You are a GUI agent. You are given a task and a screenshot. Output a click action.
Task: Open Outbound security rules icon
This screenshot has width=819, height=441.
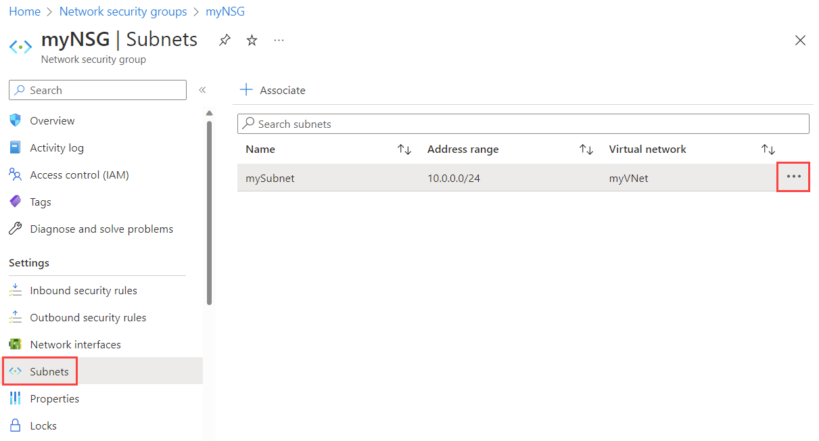(x=15, y=317)
